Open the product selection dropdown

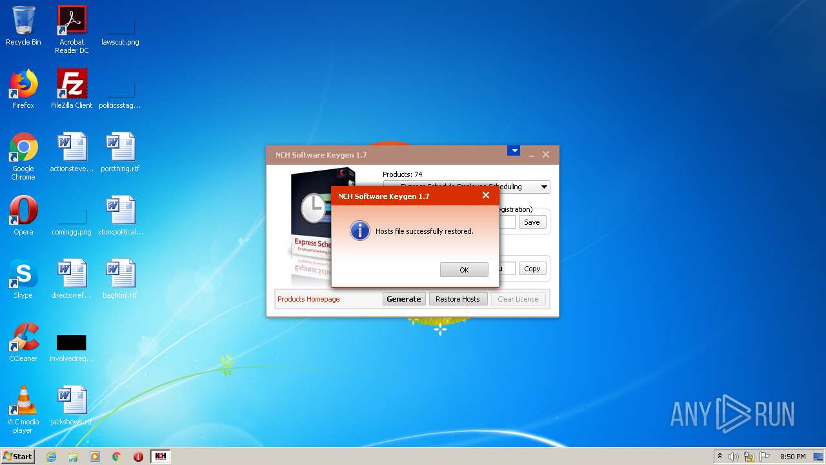click(x=544, y=187)
